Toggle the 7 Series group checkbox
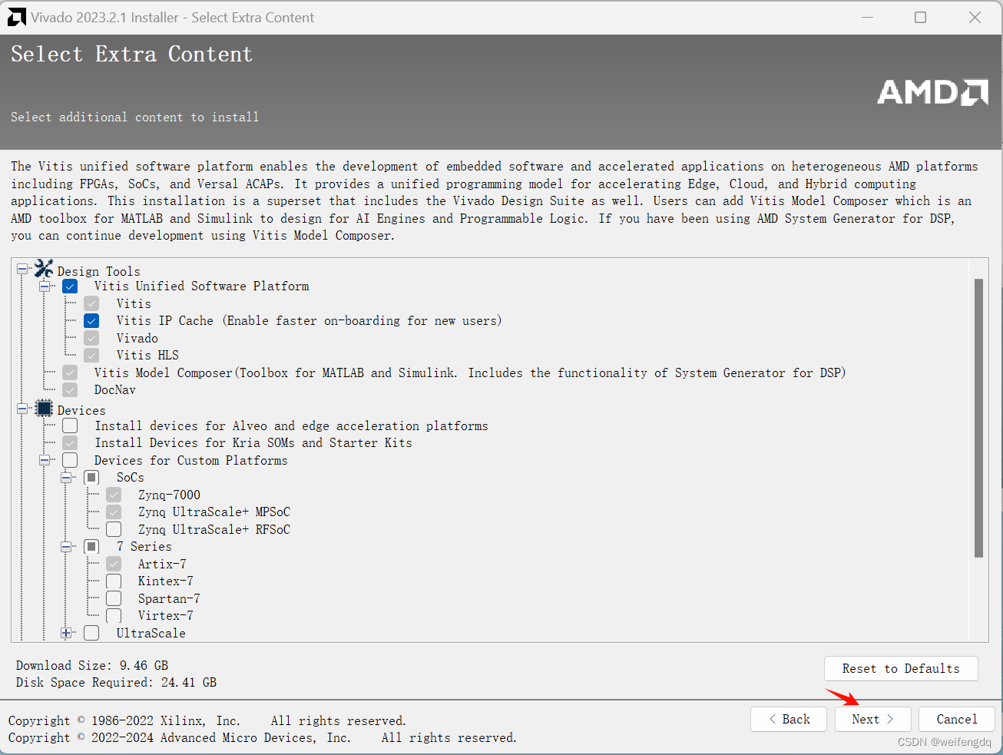Screen dimensions: 1003x755 91,547
